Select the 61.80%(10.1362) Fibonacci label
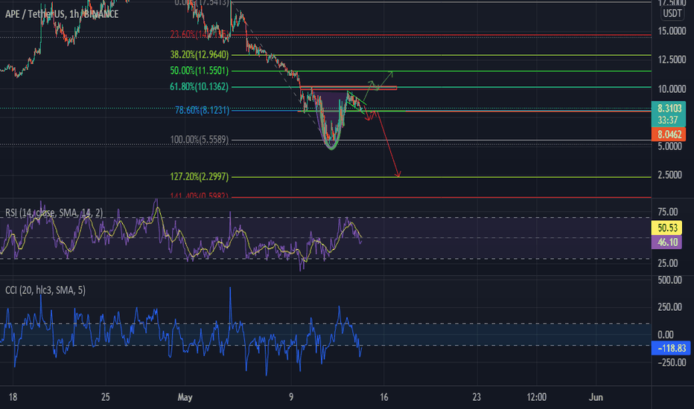This screenshot has width=694, height=409. pyautogui.click(x=199, y=87)
